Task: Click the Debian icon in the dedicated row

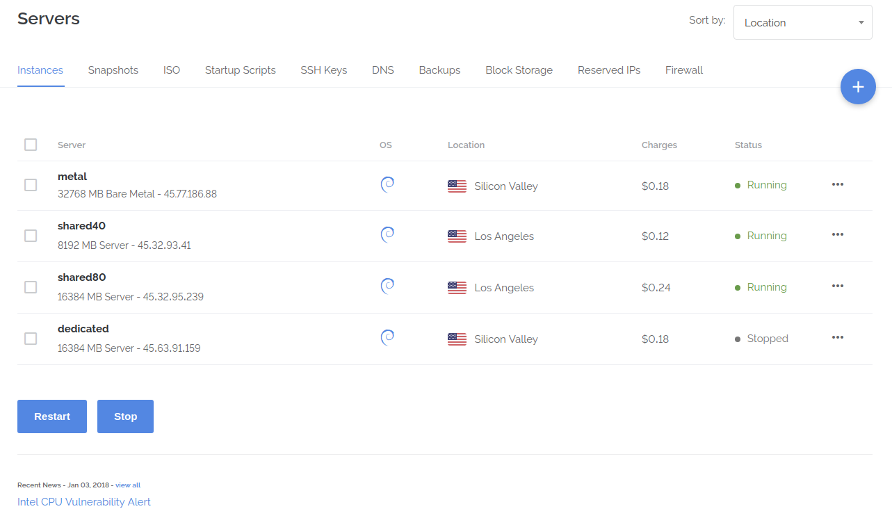Action: point(388,338)
